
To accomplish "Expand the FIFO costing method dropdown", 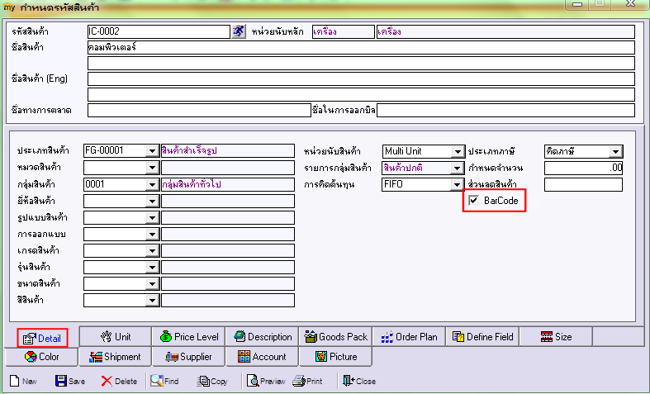I will click(x=457, y=184).
